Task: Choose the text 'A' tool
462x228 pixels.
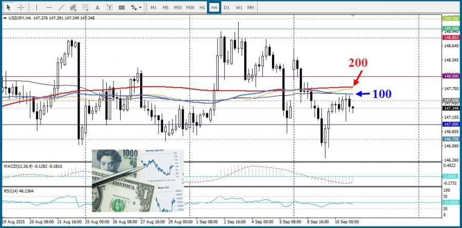Action: 98,8
